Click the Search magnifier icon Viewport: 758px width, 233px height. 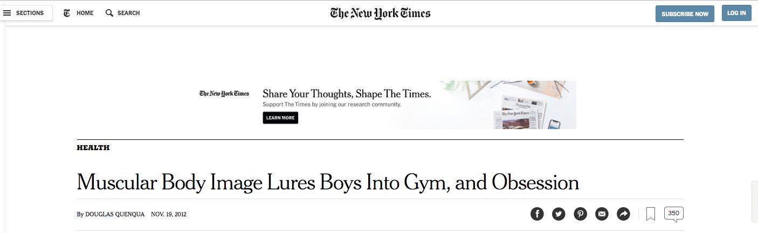109,13
